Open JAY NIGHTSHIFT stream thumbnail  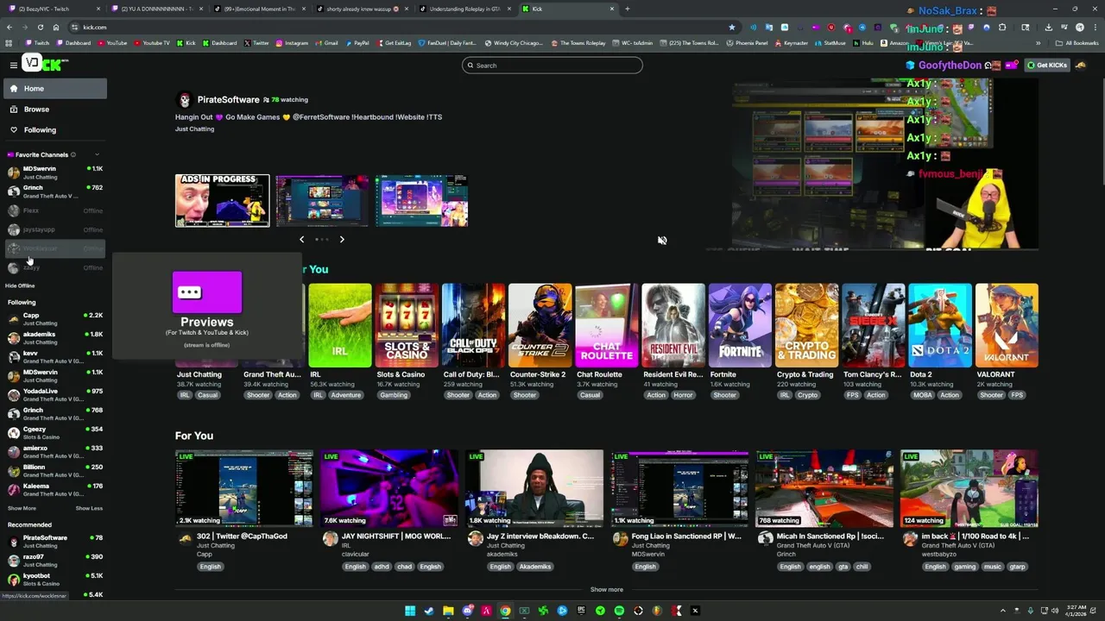tap(389, 488)
